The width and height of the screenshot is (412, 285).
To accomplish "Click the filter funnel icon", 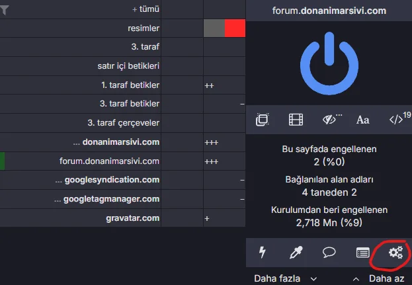I will coord(5,10).
